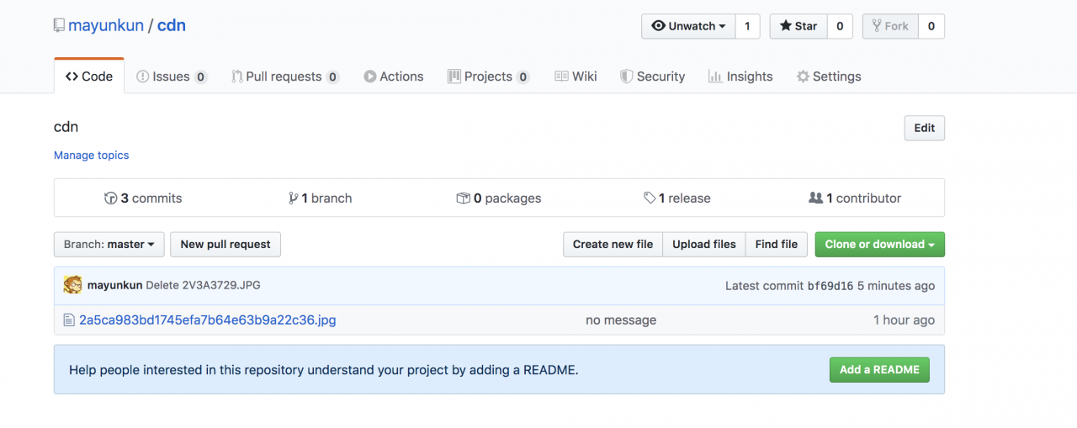Click the release tag icon

tap(650, 198)
